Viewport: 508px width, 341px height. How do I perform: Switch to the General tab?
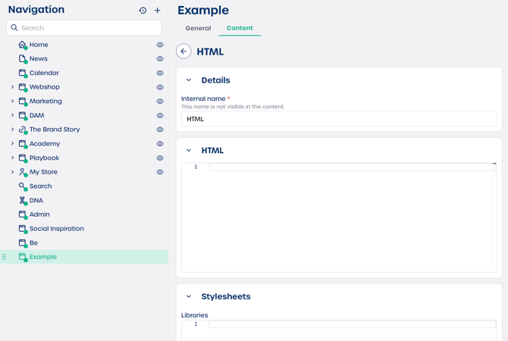[x=198, y=28]
